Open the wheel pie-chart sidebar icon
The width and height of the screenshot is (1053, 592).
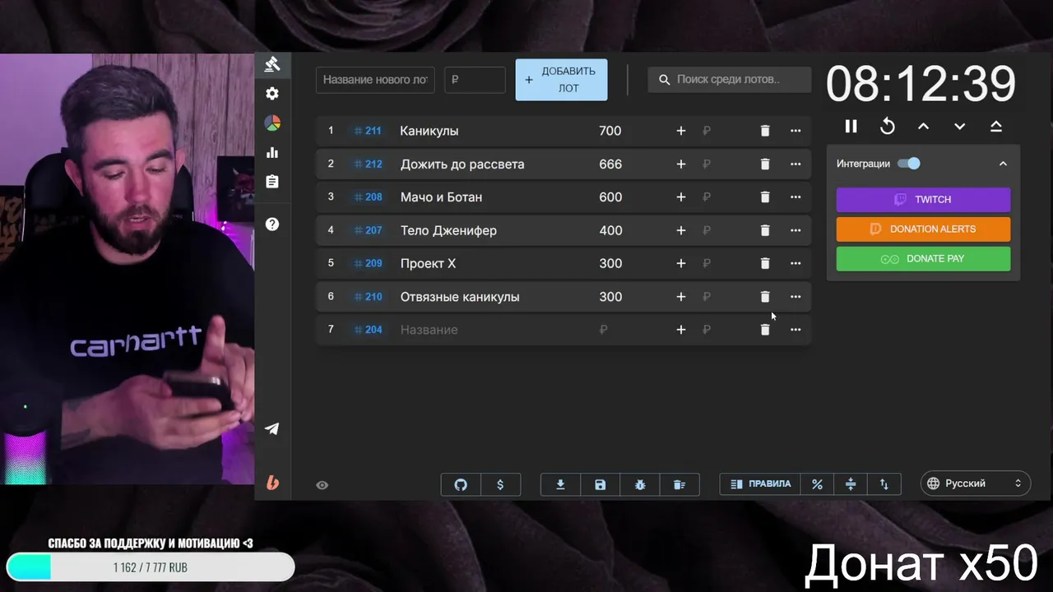[x=272, y=123]
